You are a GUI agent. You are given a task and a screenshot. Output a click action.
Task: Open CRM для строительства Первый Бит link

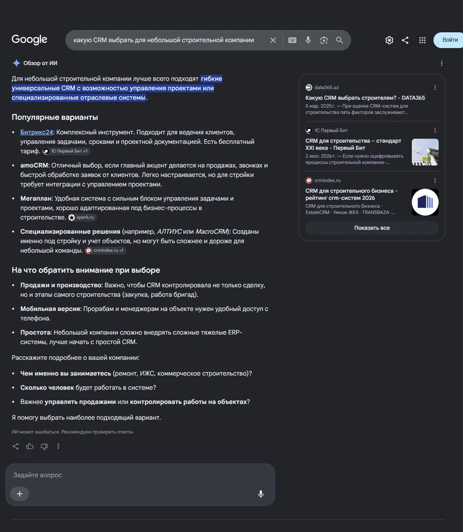(x=353, y=144)
